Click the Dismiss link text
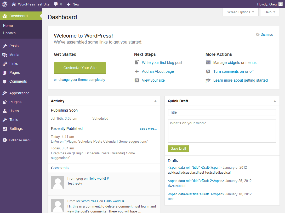Screen dimensions: 285x213 pos(267,34)
